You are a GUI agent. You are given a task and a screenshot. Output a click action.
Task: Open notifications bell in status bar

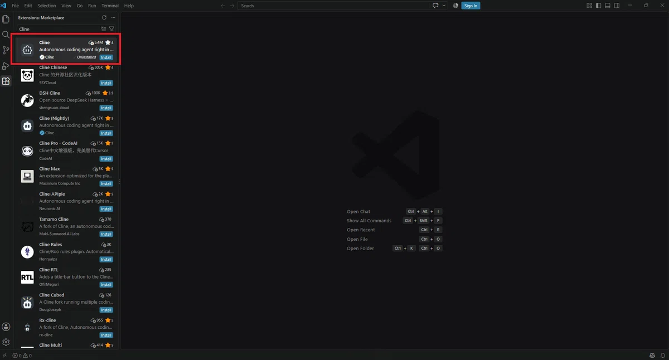pyautogui.click(x=662, y=356)
